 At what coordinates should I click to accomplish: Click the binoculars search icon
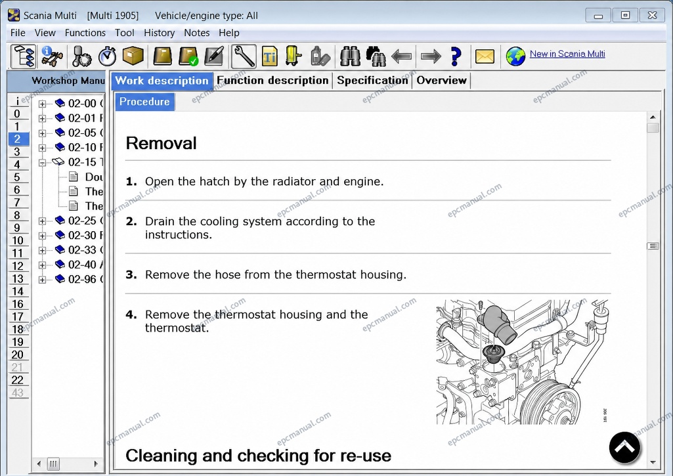pos(350,56)
